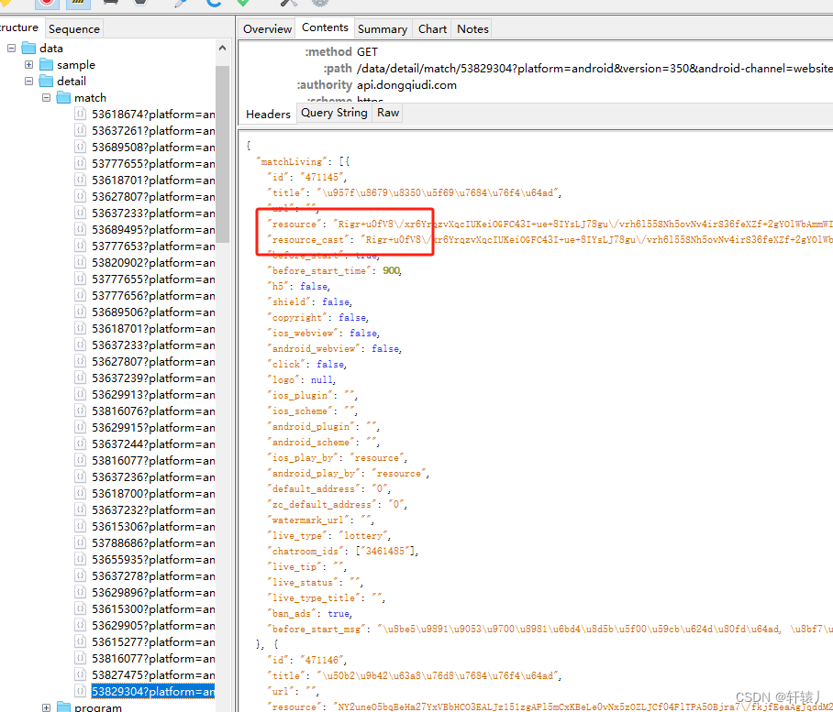Click the detail folder icon
833x712 pixels.
[46, 82]
